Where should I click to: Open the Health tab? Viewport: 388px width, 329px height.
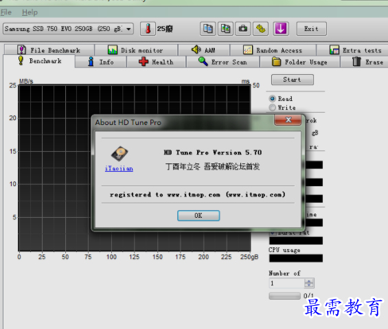click(x=156, y=62)
